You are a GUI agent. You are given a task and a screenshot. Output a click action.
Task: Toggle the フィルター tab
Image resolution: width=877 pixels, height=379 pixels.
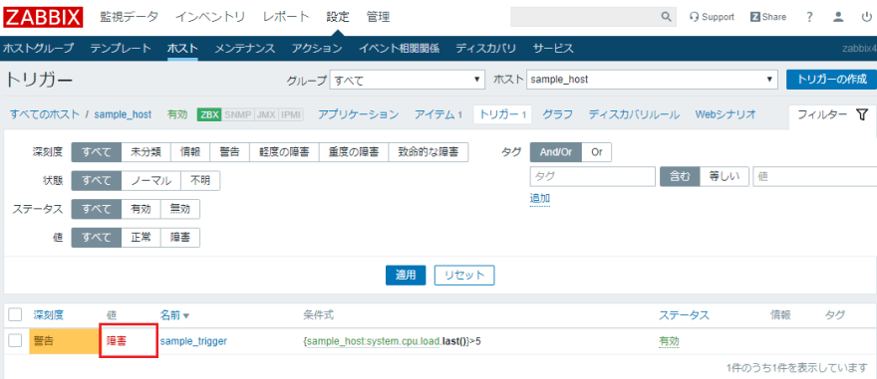click(832, 115)
